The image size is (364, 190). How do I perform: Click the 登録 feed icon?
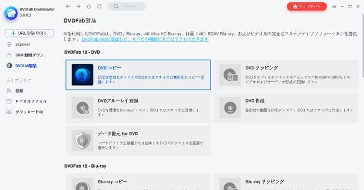9,91
